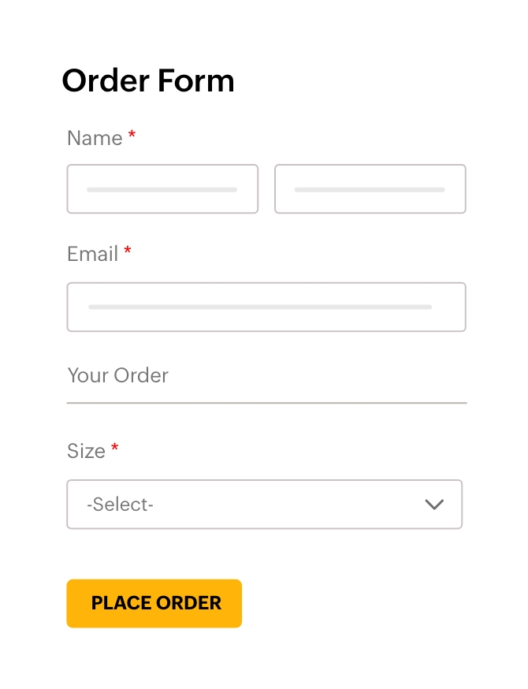The image size is (528, 689).
Task: Click the Size dropdown chevron arrow
Action: (x=434, y=505)
